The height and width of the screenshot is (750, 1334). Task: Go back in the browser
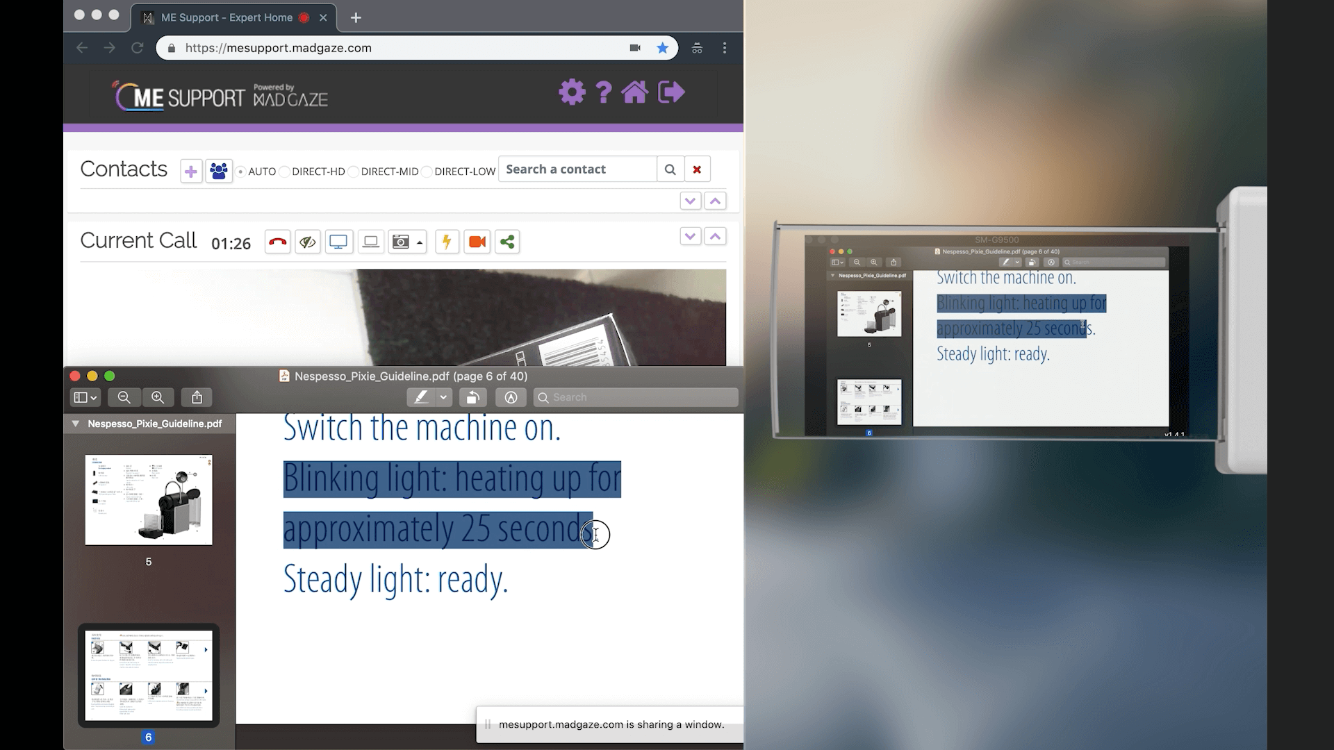point(82,48)
